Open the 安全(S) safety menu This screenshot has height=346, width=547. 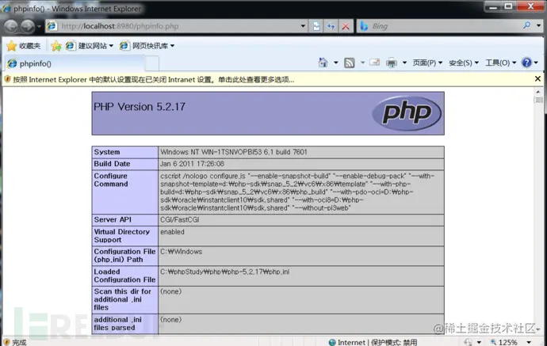(464, 63)
